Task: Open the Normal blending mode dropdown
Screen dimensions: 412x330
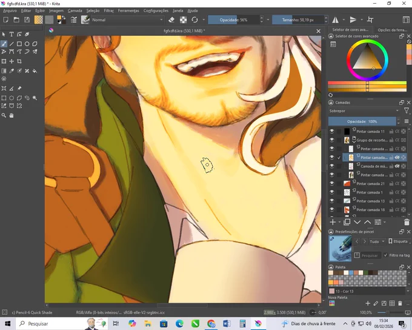Action: (x=127, y=20)
